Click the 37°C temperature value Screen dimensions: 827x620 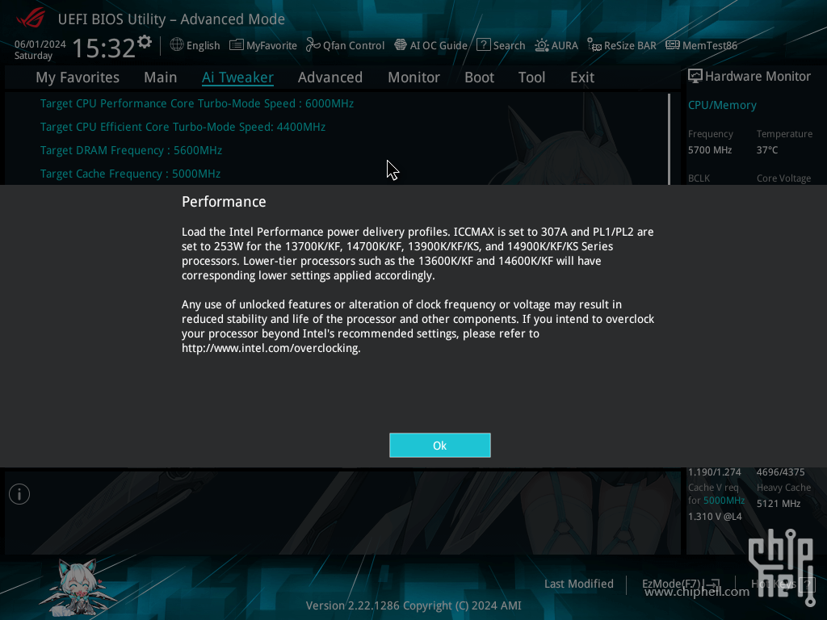coord(767,149)
